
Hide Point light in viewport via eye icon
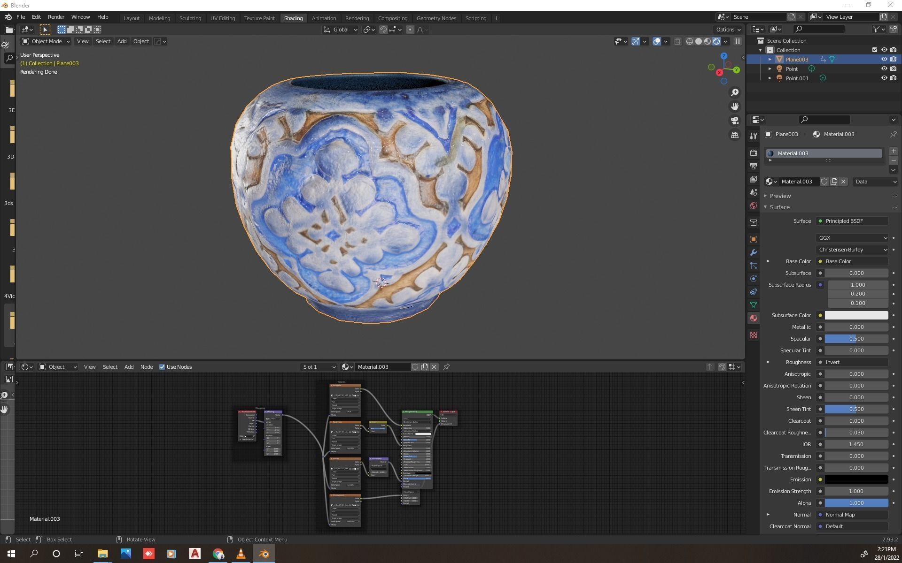[884, 68]
